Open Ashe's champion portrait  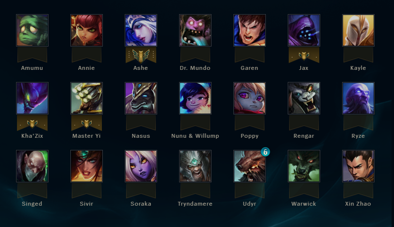click(x=141, y=31)
